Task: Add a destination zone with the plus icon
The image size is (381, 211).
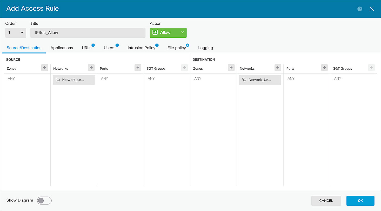Action: coord(231,68)
